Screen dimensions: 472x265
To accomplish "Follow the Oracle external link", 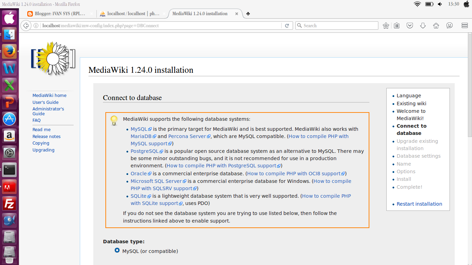I will (x=141, y=174).
